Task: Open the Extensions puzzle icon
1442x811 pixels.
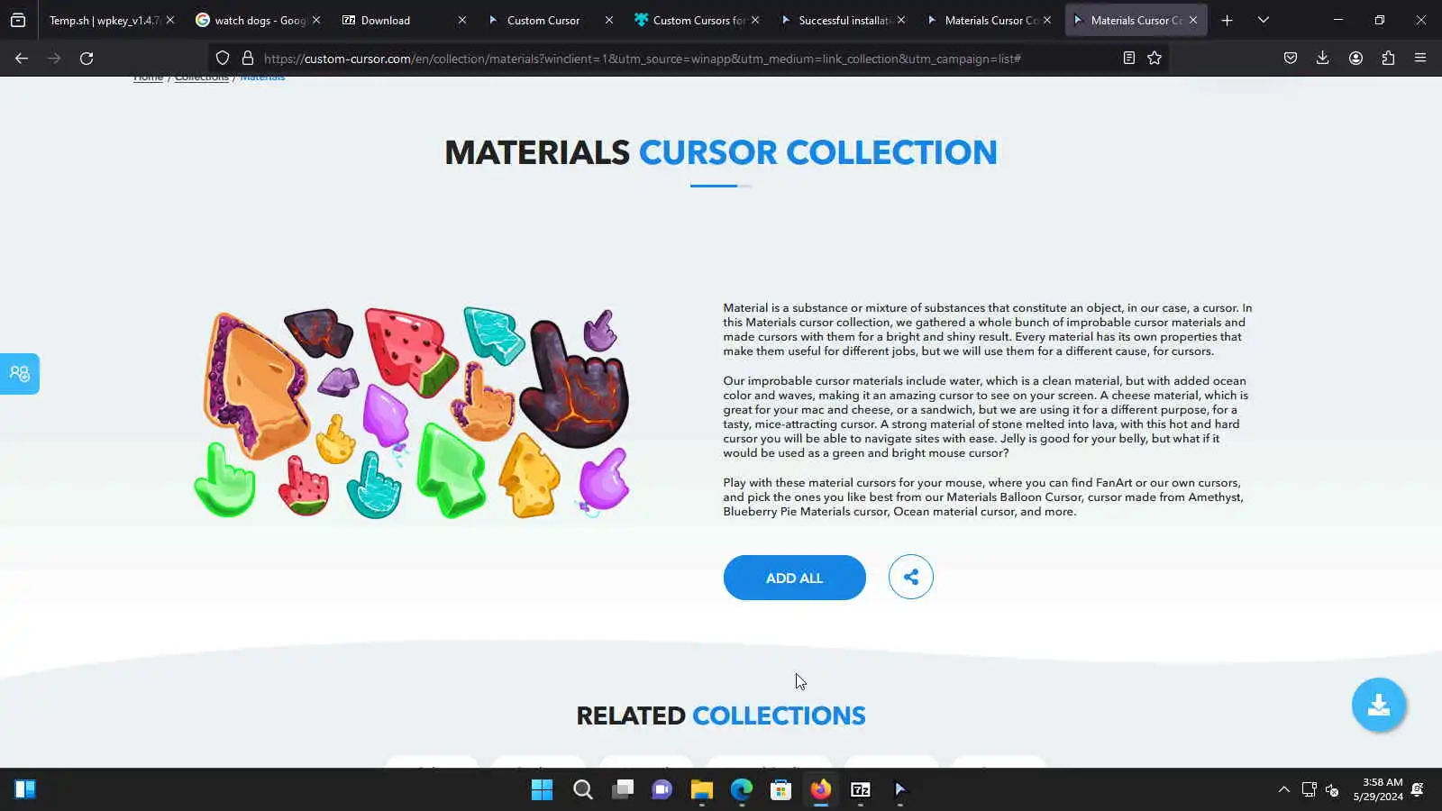Action: click(x=1388, y=58)
